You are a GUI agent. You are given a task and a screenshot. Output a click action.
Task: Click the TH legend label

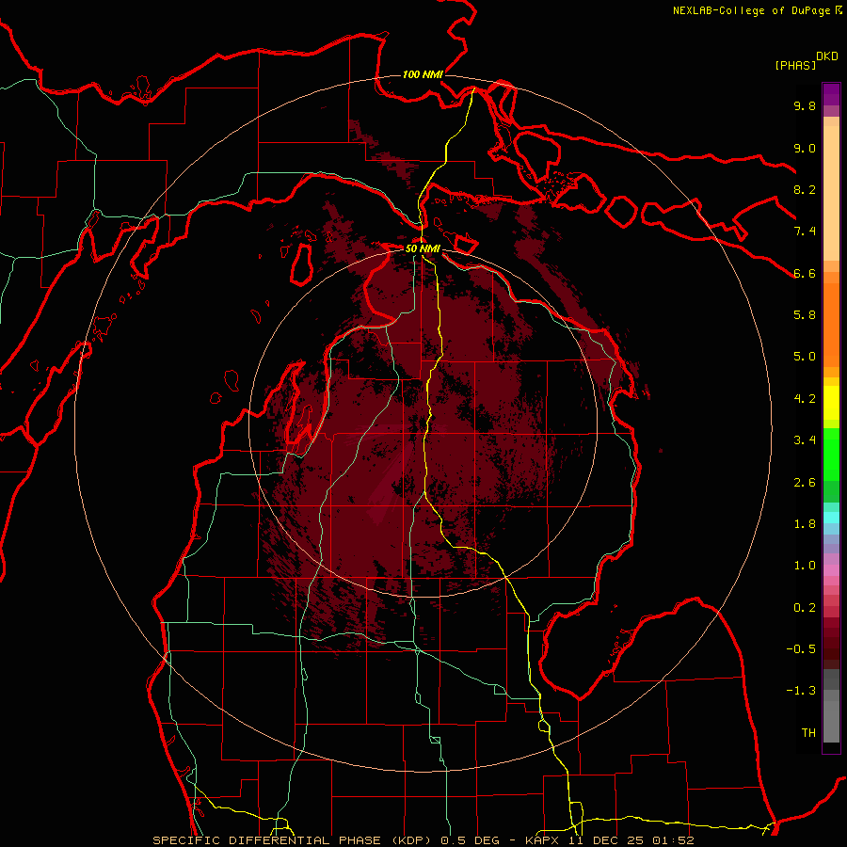point(808,733)
